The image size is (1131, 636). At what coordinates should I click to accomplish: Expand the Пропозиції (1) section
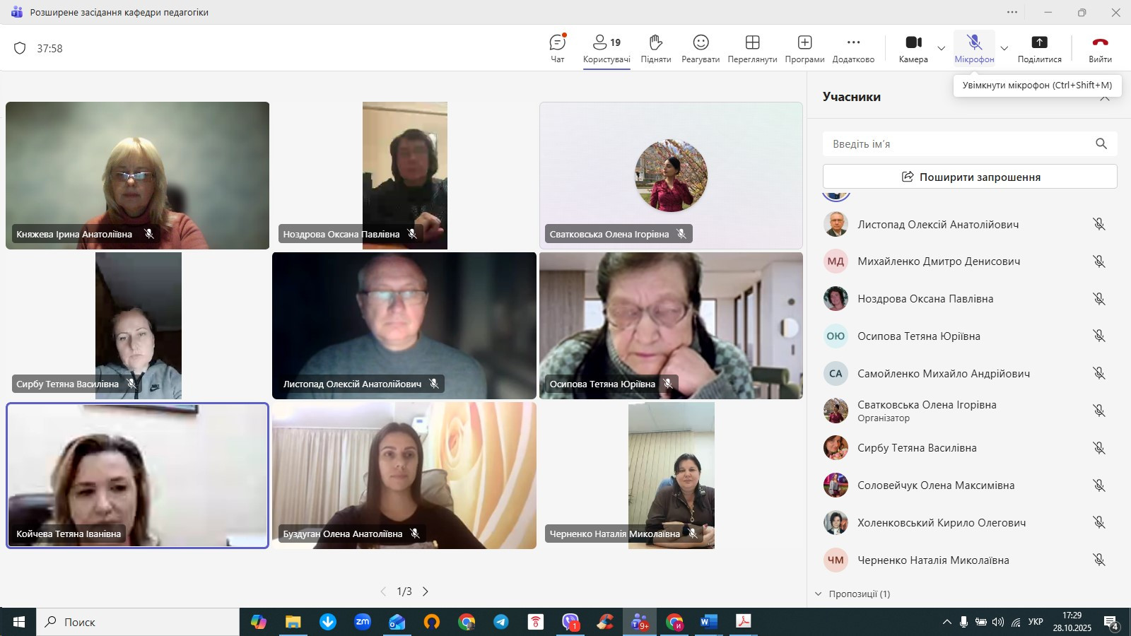coord(852,594)
